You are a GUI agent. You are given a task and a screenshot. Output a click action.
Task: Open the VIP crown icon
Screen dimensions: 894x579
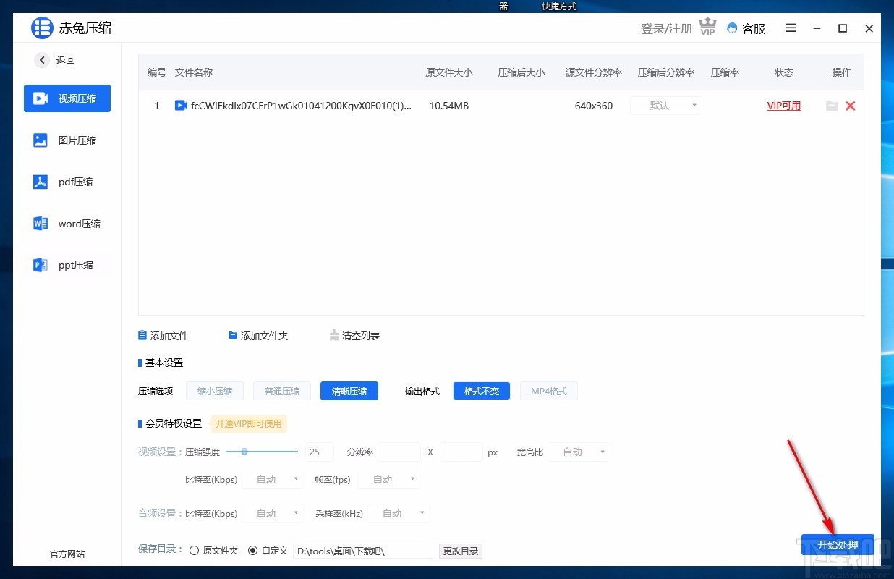point(707,25)
